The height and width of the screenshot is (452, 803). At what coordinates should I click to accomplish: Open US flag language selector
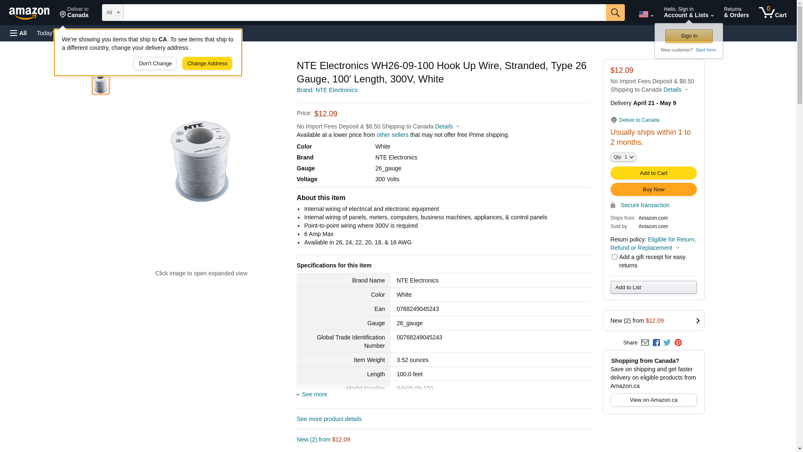click(x=646, y=14)
